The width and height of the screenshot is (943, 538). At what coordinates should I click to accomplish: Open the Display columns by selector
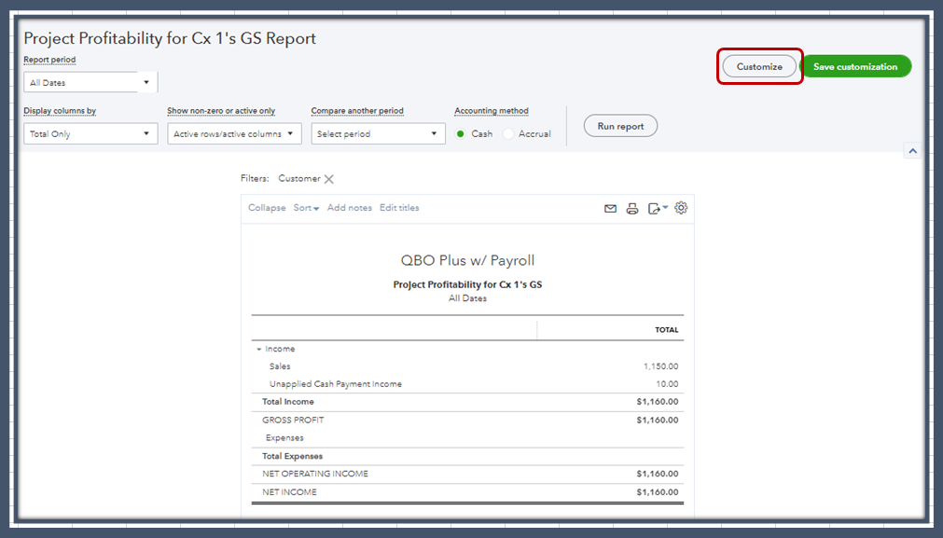(x=89, y=133)
